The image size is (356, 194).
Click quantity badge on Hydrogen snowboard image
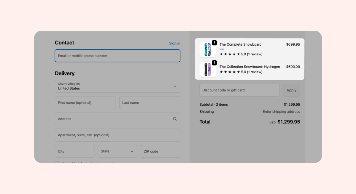214,63
